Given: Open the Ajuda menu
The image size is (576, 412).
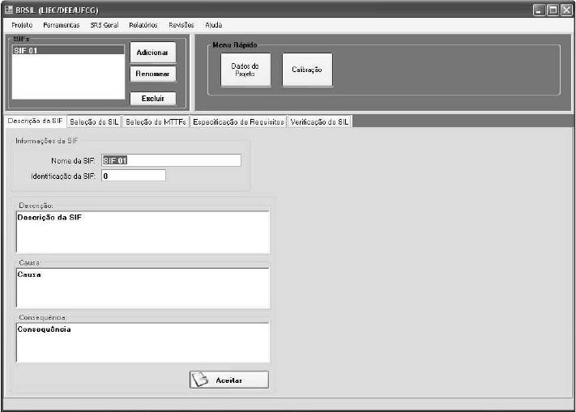Looking at the screenshot, I should pyautogui.click(x=214, y=25).
